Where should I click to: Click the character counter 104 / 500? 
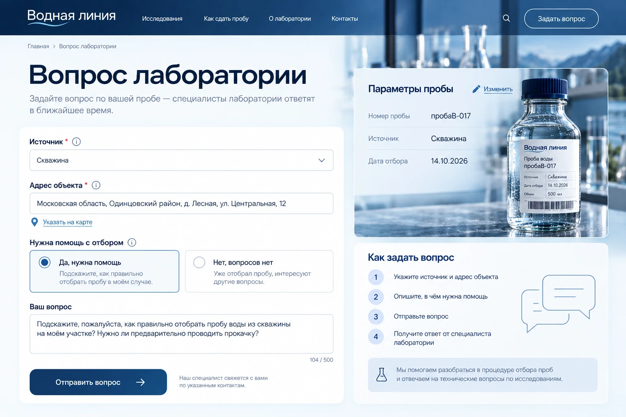(x=322, y=360)
